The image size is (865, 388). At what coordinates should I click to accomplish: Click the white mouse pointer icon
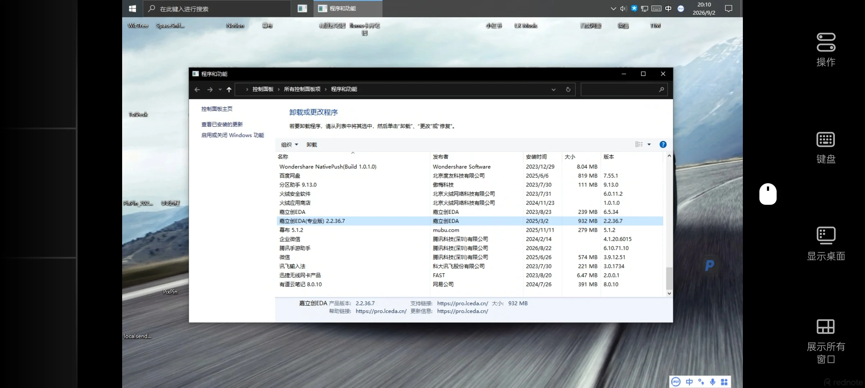pyautogui.click(x=768, y=194)
